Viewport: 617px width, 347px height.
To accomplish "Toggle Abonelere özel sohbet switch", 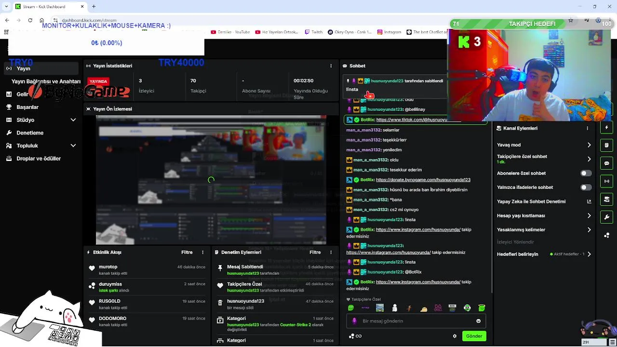I will click(x=586, y=173).
